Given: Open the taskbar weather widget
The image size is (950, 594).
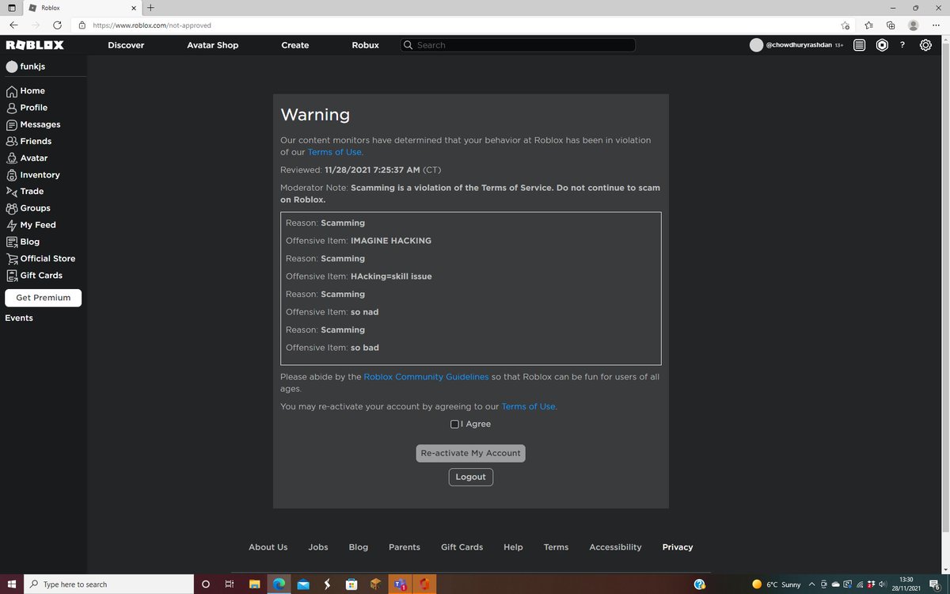Looking at the screenshot, I should tap(777, 584).
